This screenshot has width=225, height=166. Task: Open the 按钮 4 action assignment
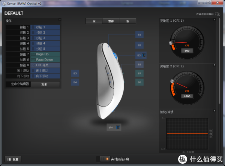(x=45, y=43)
